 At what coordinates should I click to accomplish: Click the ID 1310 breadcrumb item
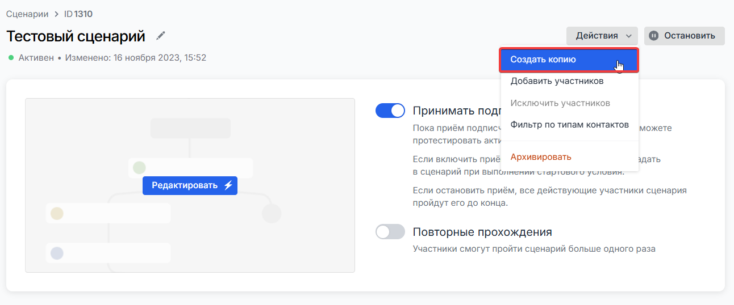(78, 14)
